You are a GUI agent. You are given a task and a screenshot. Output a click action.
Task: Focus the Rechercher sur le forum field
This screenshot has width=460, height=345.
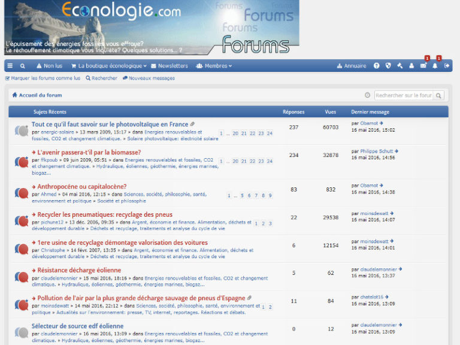click(404, 95)
